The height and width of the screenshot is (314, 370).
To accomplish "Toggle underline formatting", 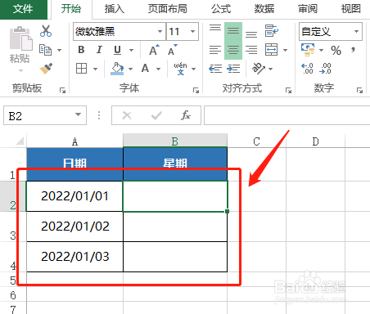I will pyautogui.click(x=117, y=50).
